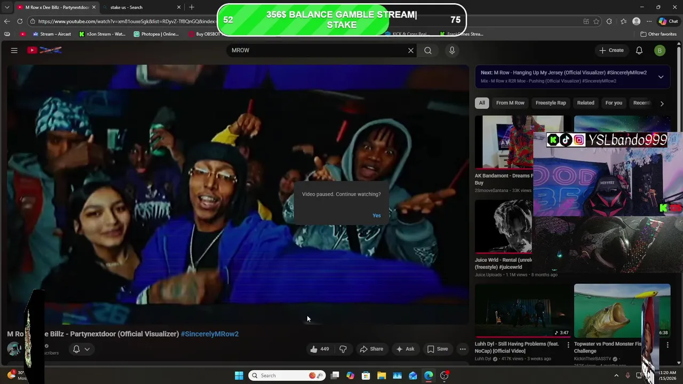Screen dimensions: 683x384
Task: Close the M Row x Dee Billz tab
Action: 94,7
